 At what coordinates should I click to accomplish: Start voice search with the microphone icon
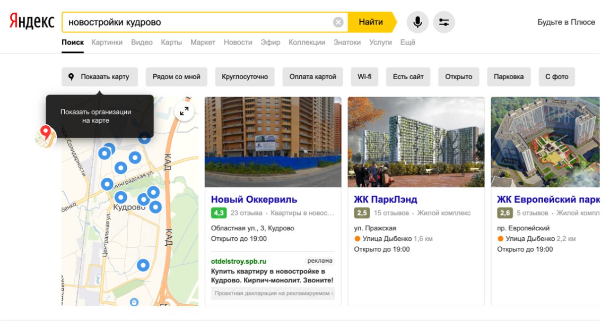(x=417, y=22)
